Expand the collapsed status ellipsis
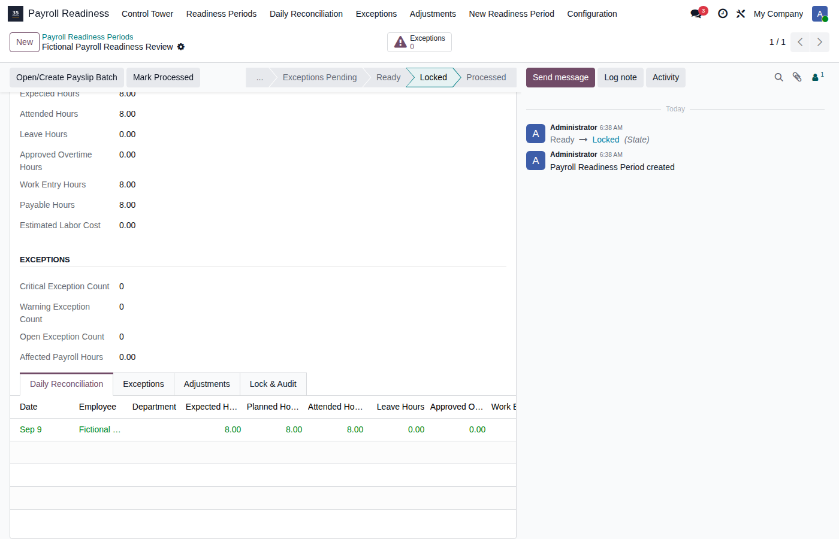This screenshot has width=839, height=539. [x=259, y=77]
